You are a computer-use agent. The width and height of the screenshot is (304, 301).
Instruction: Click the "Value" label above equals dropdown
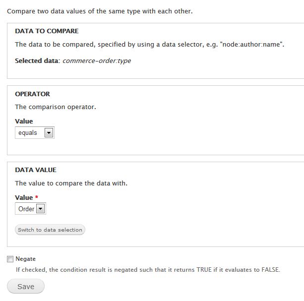click(x=24, y=121)
